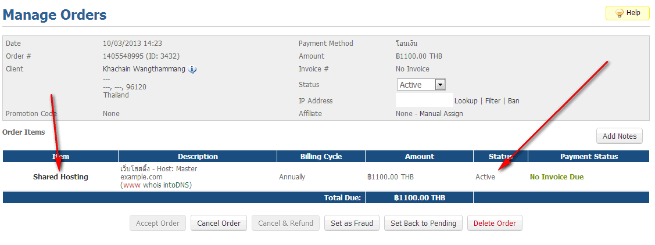655x245 pixels.
Task: Click the whois link in Description
Action: (151, 185)
